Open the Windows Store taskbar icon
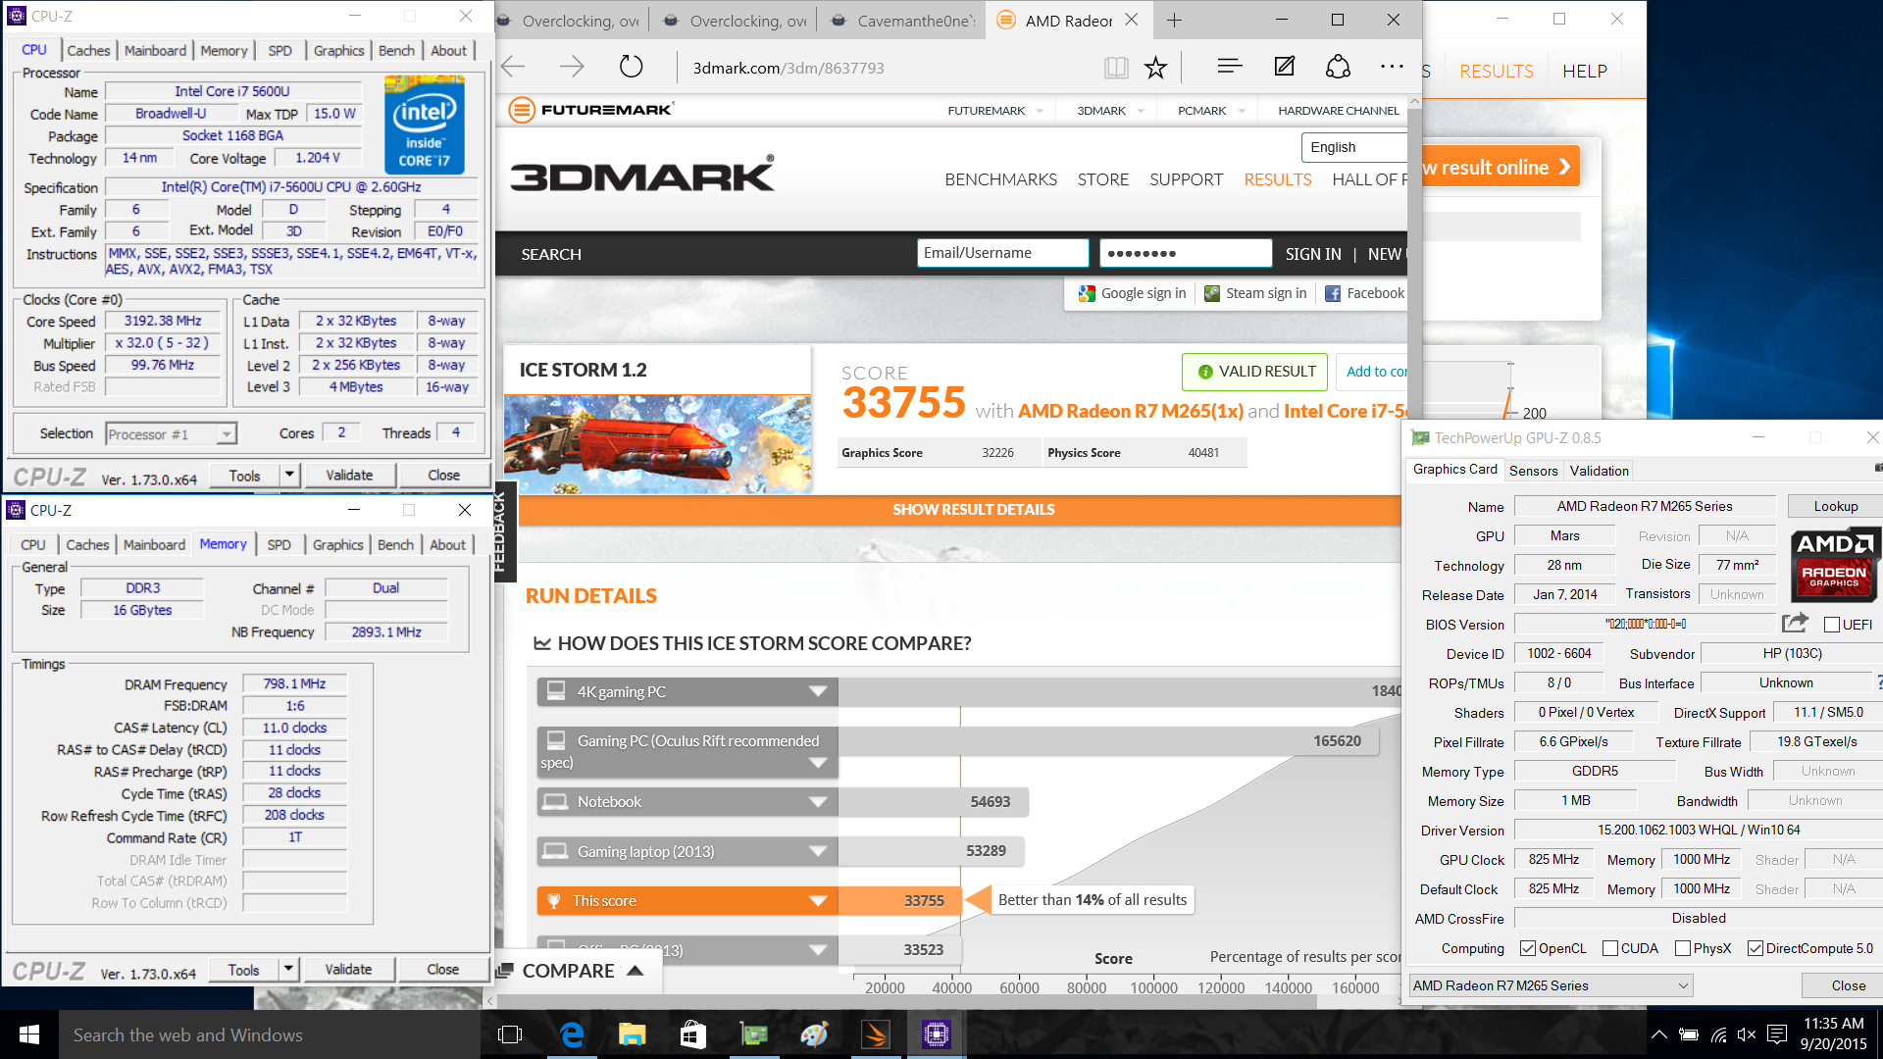 (692, 1034)
